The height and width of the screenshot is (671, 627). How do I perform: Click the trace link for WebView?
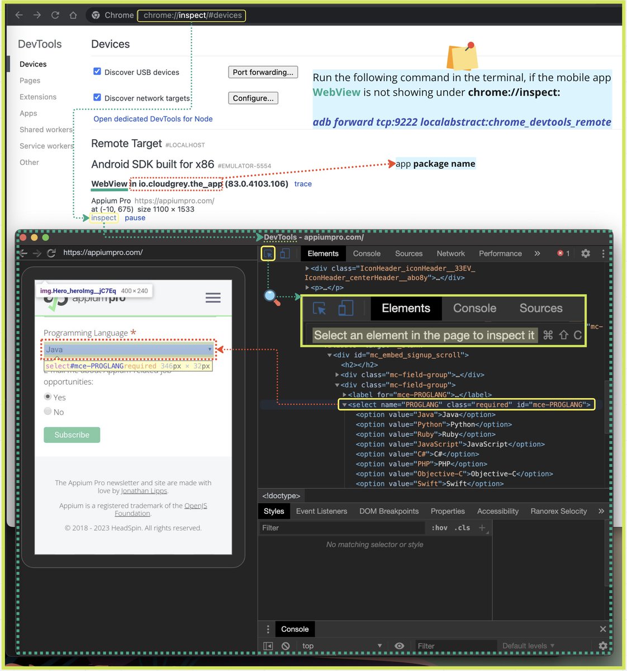coord(303,184)
